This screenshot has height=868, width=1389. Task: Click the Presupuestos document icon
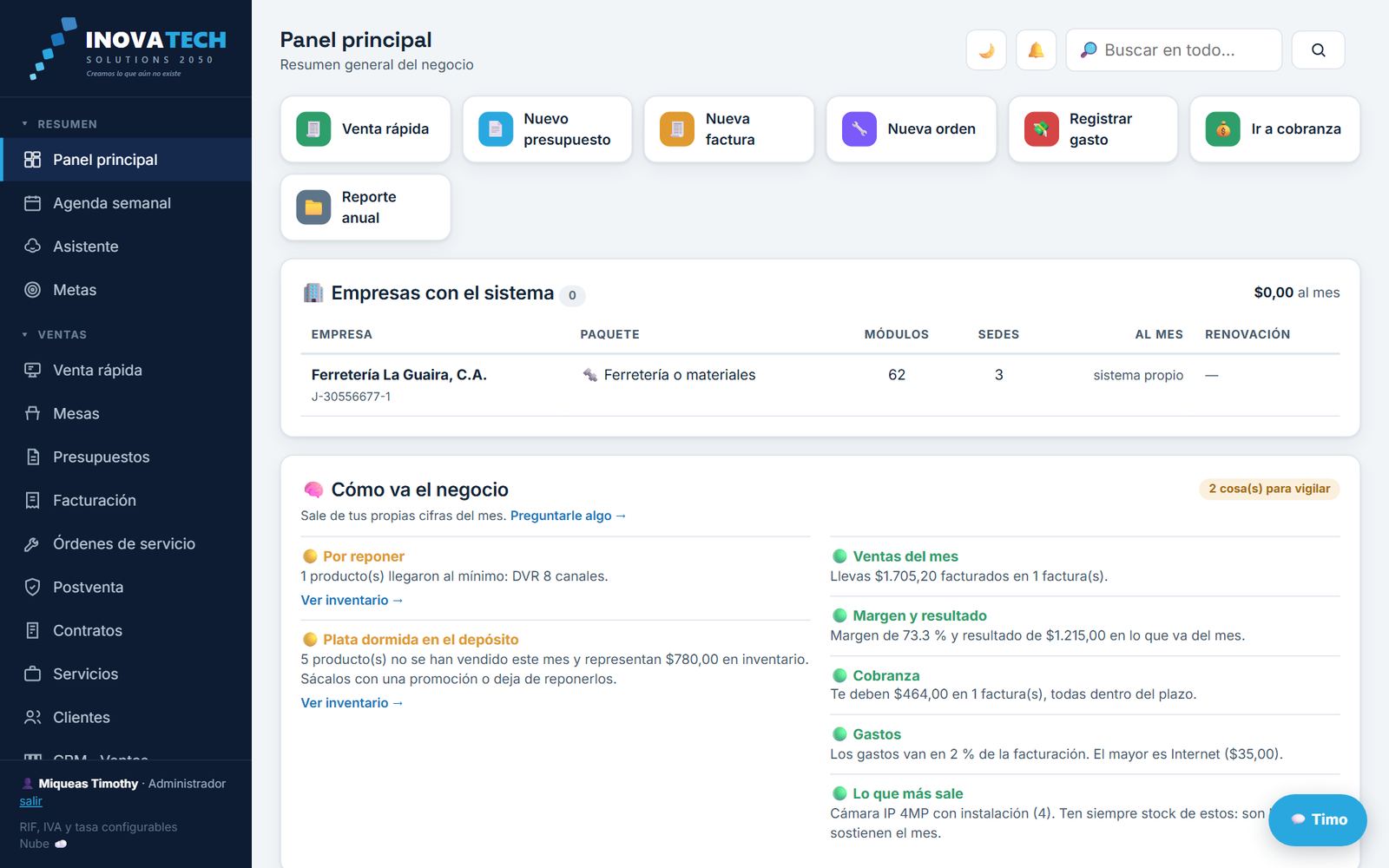[x=32, y=457]
